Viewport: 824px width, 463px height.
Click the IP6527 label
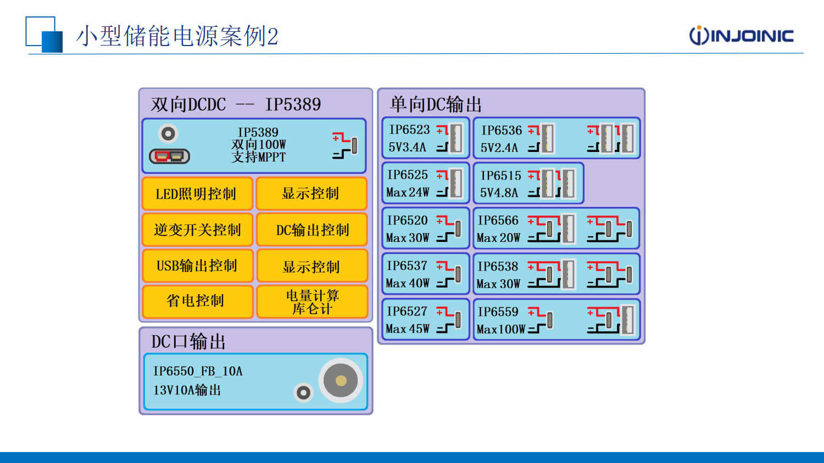click(x=407, y=311)
